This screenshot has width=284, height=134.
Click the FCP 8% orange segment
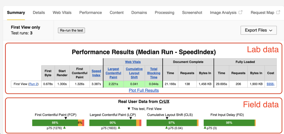click(80, 123)
